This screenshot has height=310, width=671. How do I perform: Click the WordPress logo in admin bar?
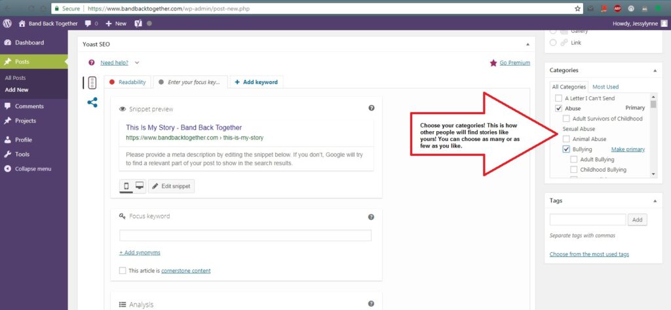click(7, 23)
